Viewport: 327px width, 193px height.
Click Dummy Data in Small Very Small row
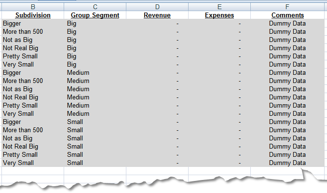point(287,163)
